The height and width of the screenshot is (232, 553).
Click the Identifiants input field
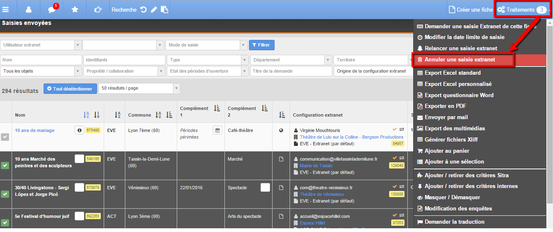[x=124, y=60]
